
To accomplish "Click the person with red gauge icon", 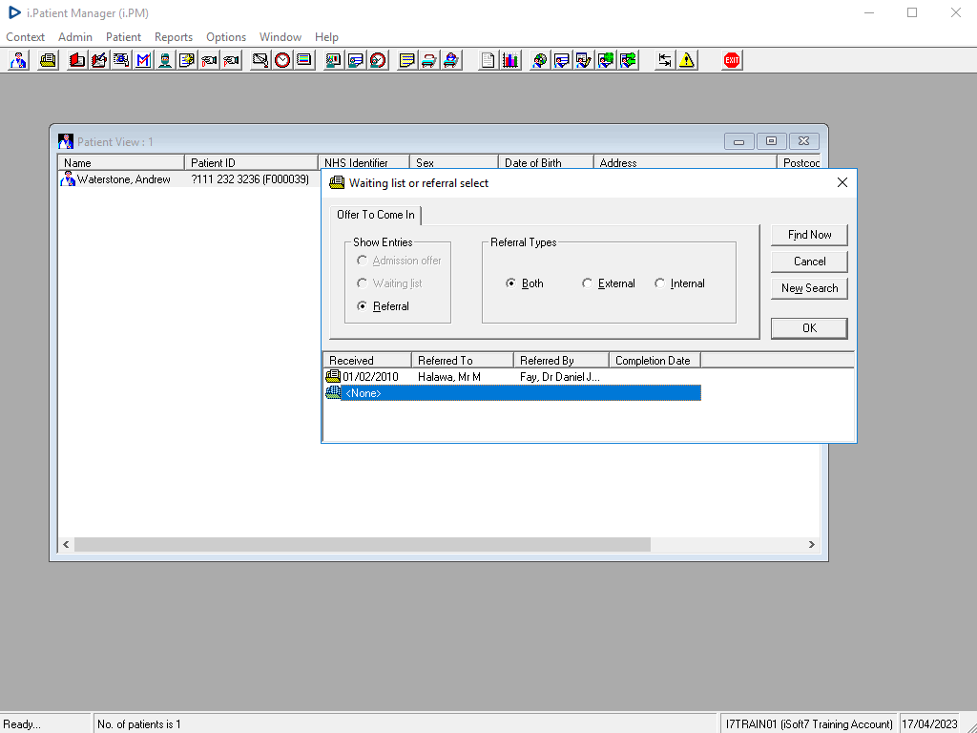I will 378,60.
